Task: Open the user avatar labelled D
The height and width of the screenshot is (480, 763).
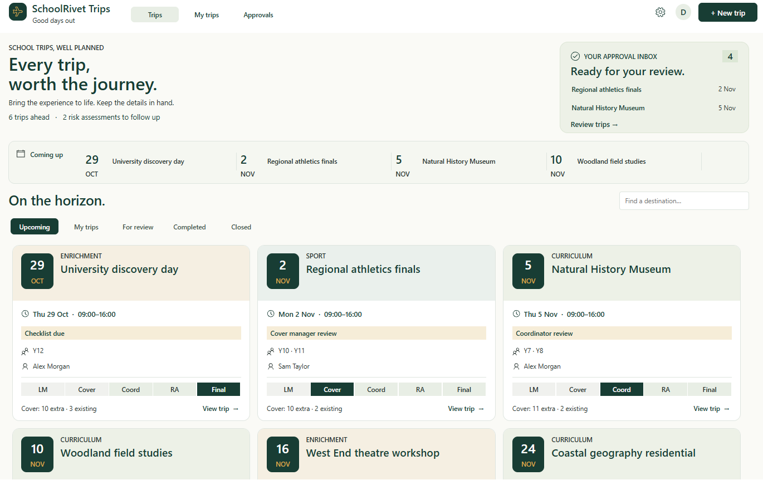Action: (x=683, y=12)
